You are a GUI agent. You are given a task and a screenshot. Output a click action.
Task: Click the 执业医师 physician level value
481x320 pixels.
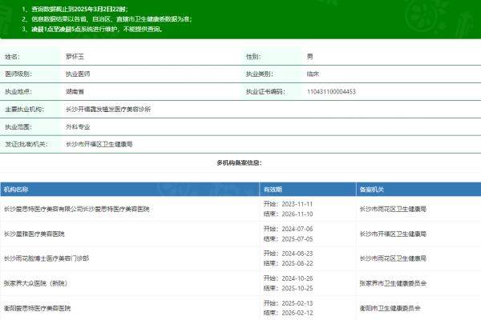[79, 74]
